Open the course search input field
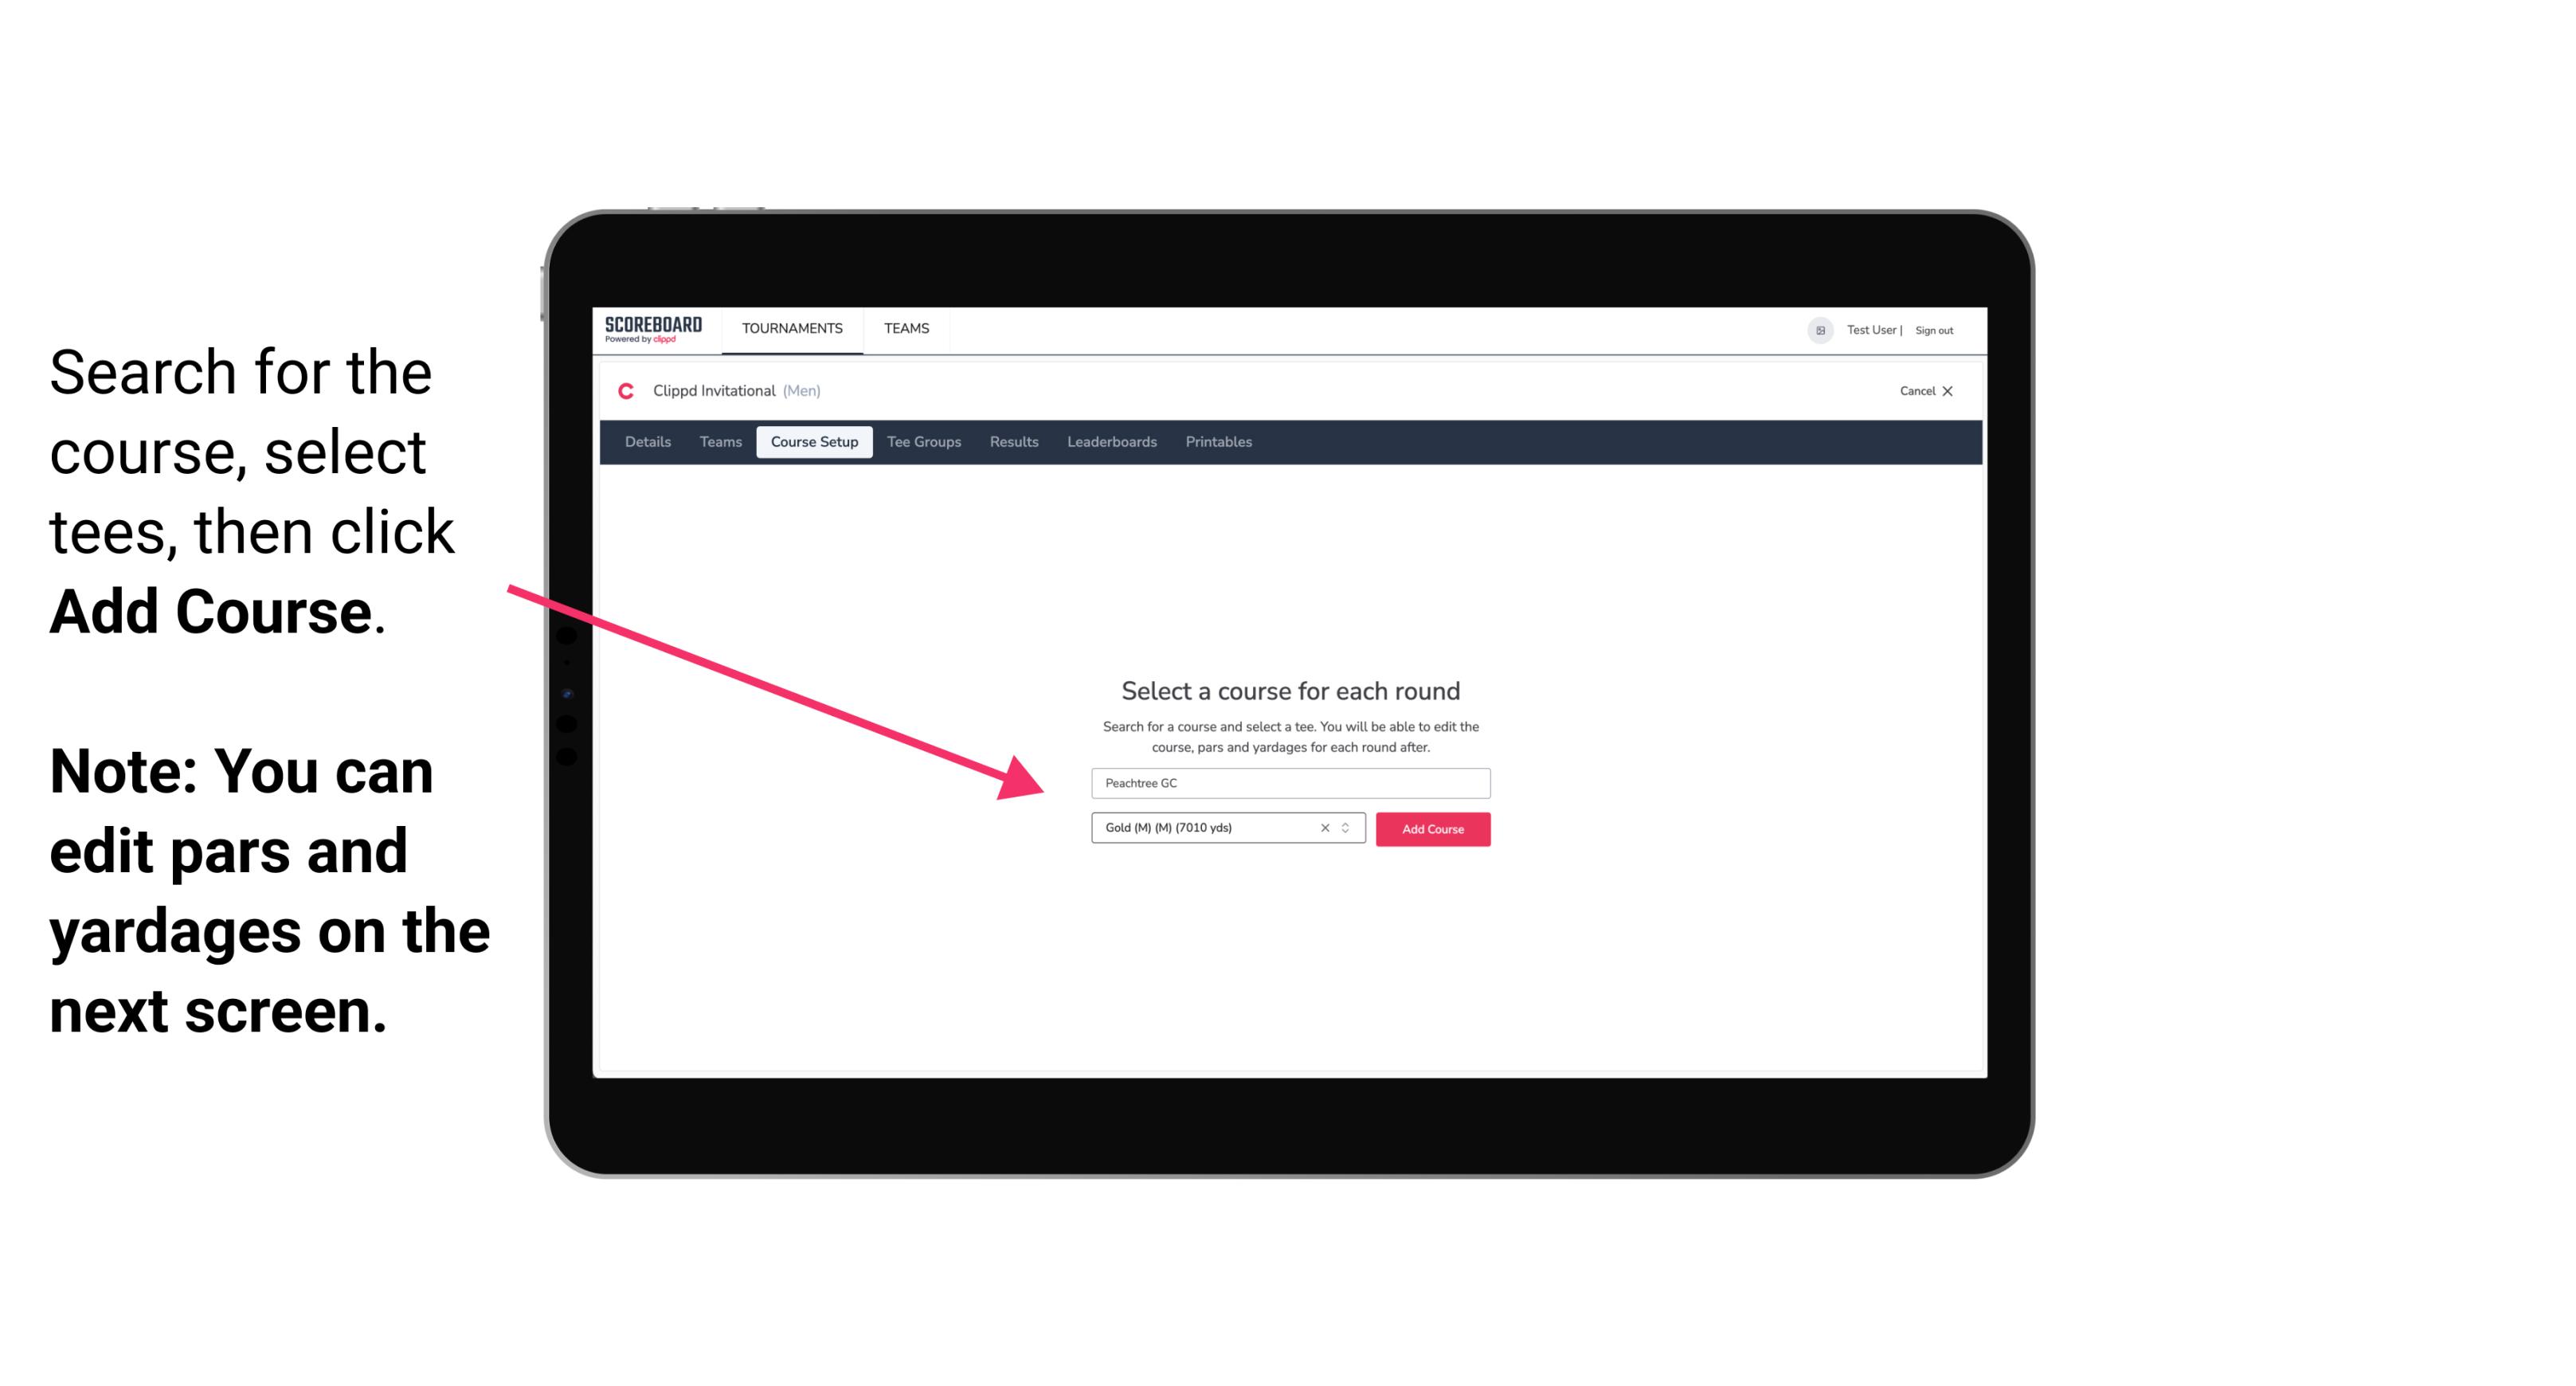Screen dimensions: 2576x1386 [1288, 781]
